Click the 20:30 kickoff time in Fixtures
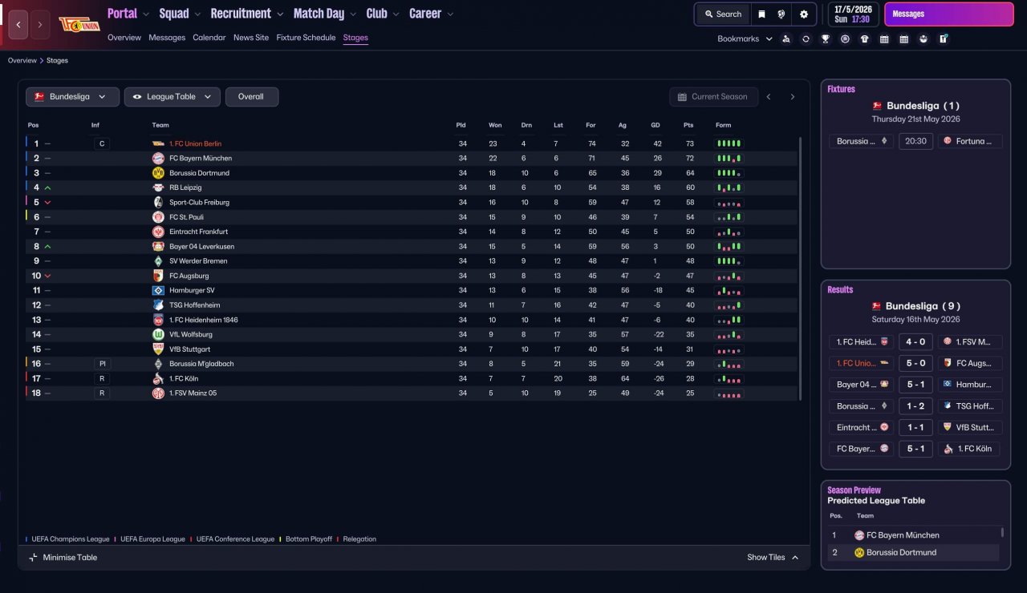Image resolution: width=1027 pixels, height=593 pixels. click(x=915, y=141)
